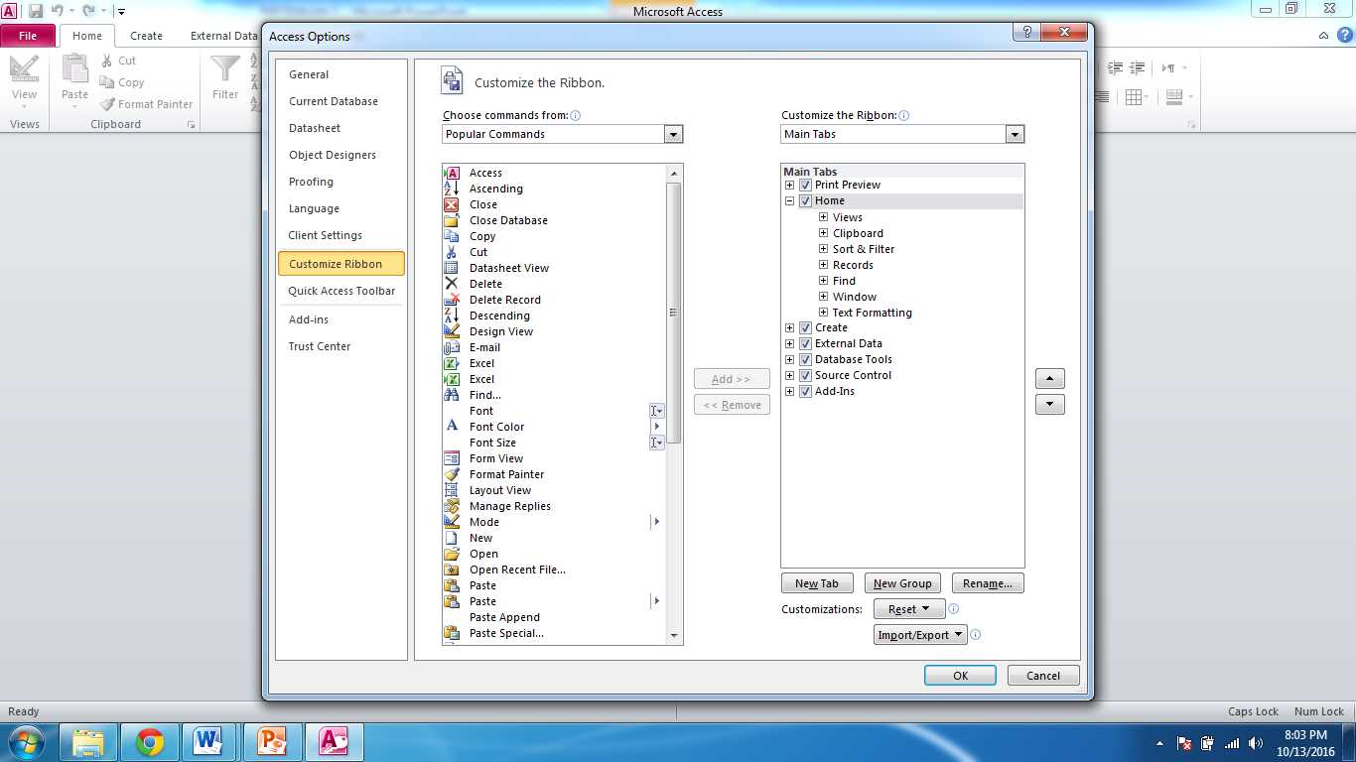Select the Close Database folder icon
The width and height of the screenshot is (1356, 762).
tap(452, 220)
